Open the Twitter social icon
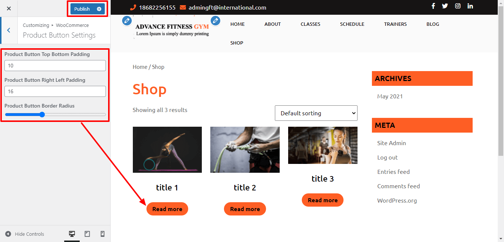This screenshot has height=242, width=504. point(445,6)
